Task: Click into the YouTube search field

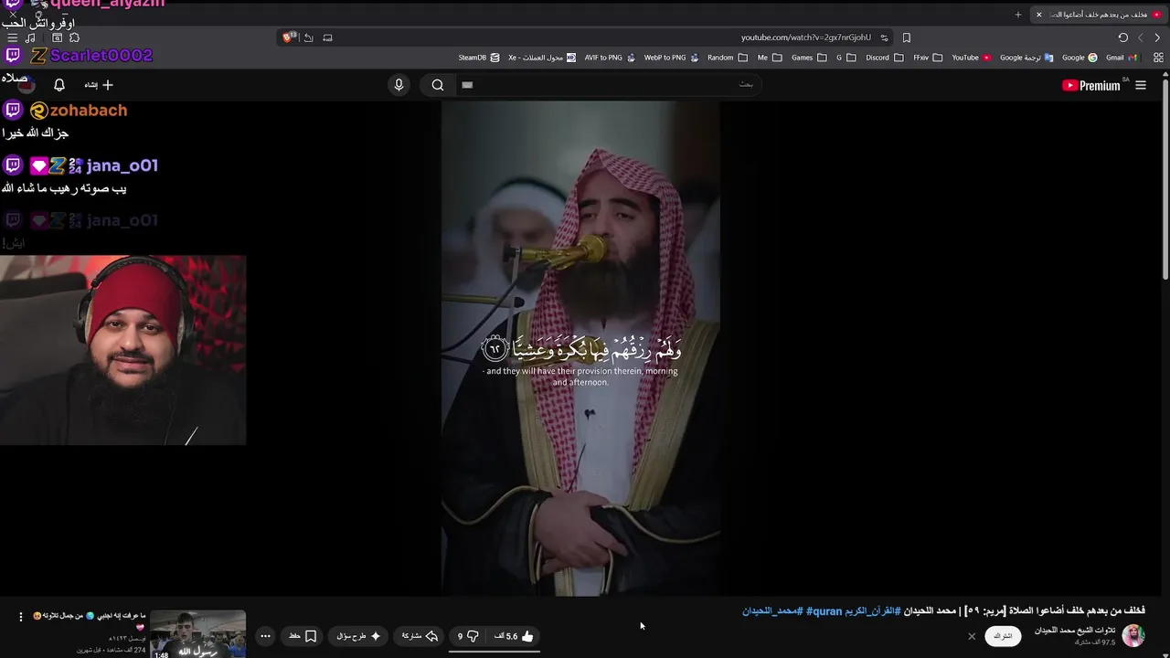Action: pos(608,85)
